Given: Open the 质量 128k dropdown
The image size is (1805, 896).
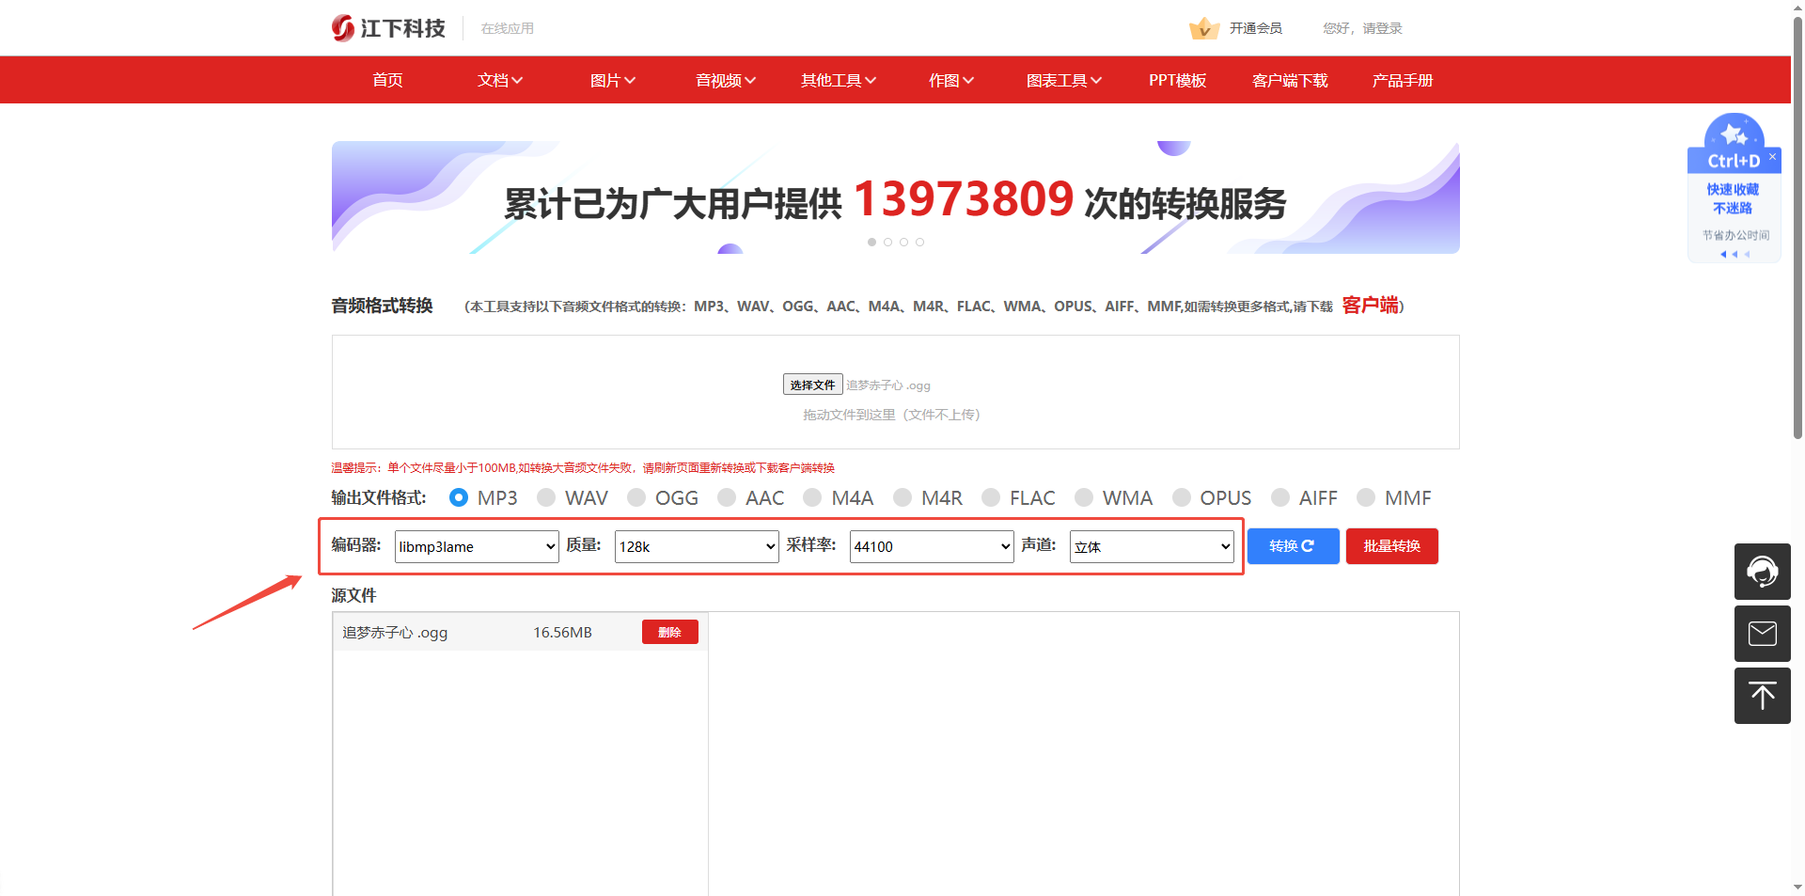Looking at the screenshot, I should (697, 546).
